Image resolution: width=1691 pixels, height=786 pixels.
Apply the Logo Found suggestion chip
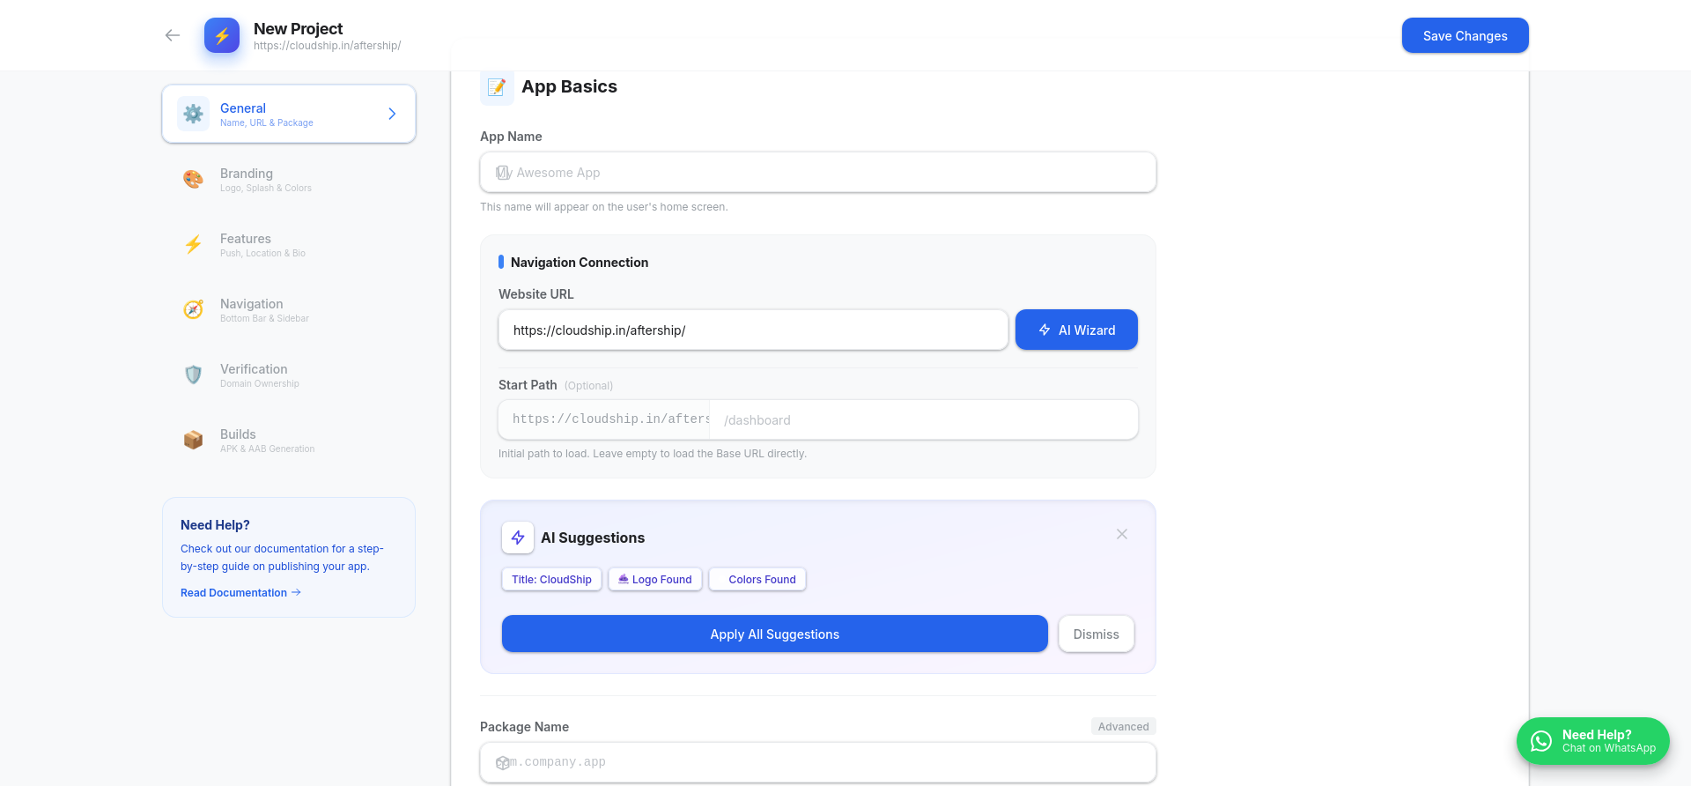click(654, 579)
